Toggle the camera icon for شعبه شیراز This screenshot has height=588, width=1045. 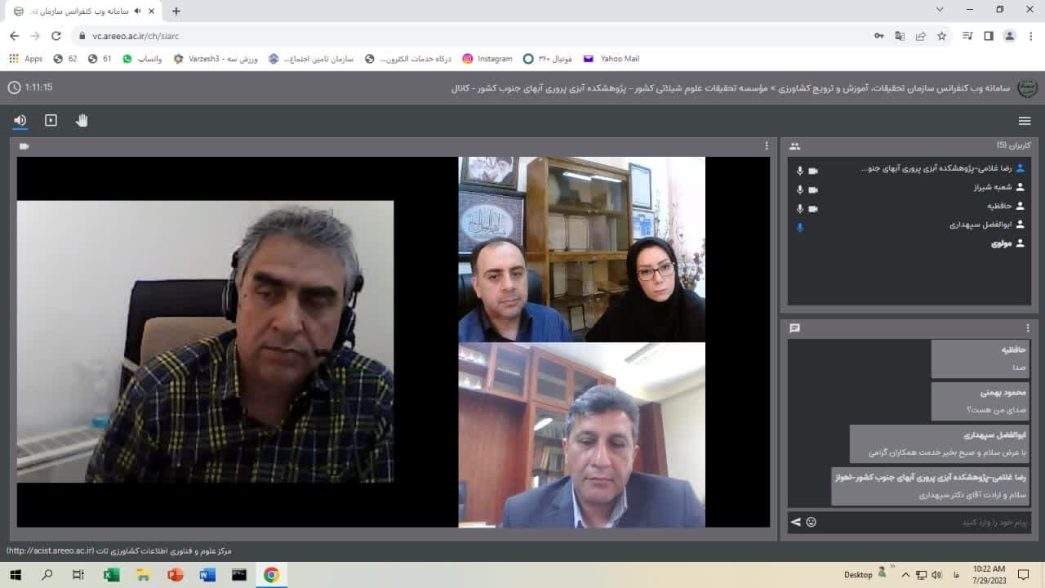[813, 189]
